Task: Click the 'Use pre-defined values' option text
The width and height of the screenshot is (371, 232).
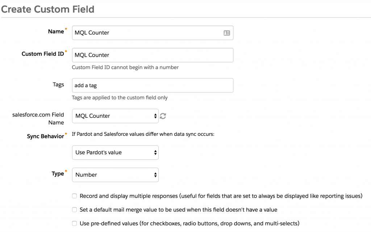Action: click(189, 223)
